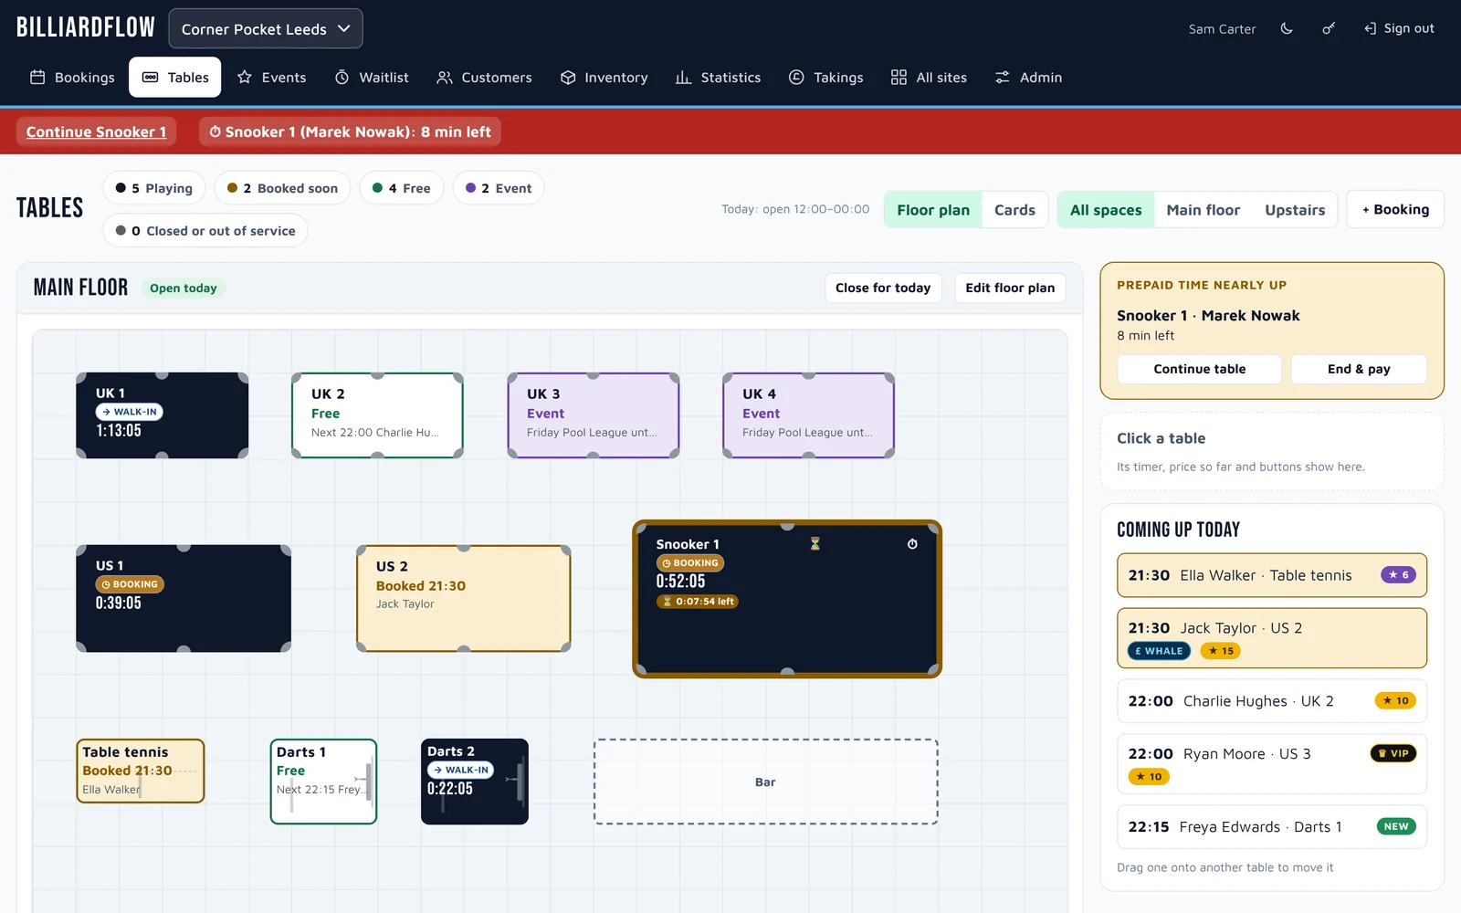
Task: Filter by 4 Free chip
Action: [x=402, y=188]
